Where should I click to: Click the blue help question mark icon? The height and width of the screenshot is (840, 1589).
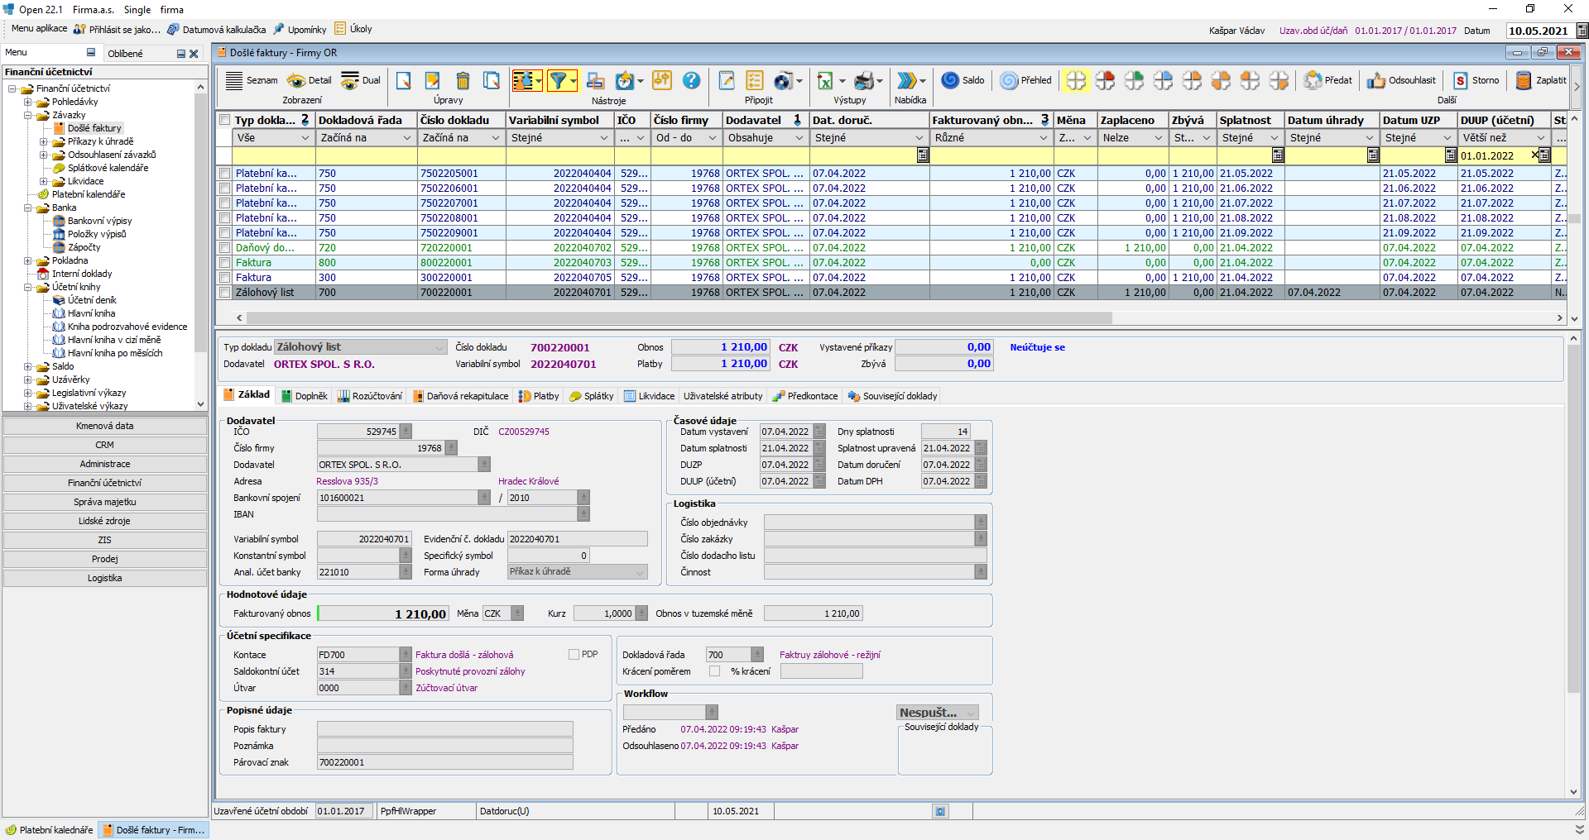tap(692, 80)
